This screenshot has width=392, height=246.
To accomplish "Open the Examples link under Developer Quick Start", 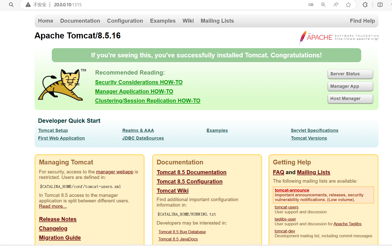I will tap(217, 130).
